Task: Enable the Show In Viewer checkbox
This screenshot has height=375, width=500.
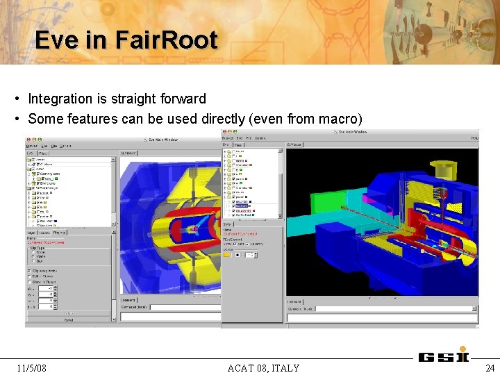Action: point(29,282)
